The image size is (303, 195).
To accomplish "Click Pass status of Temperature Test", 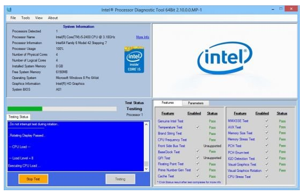I will click(212, 127).
